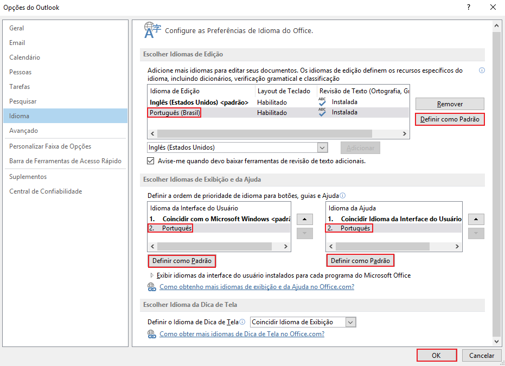
Task: Click the Adicionar button
Action: [360, 147]
